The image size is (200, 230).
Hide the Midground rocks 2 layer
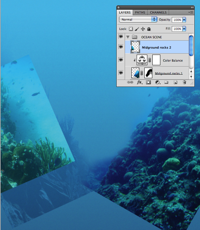tap(121, 47)
